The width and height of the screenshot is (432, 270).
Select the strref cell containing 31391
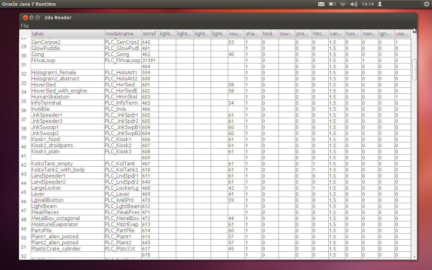[150, 60]
